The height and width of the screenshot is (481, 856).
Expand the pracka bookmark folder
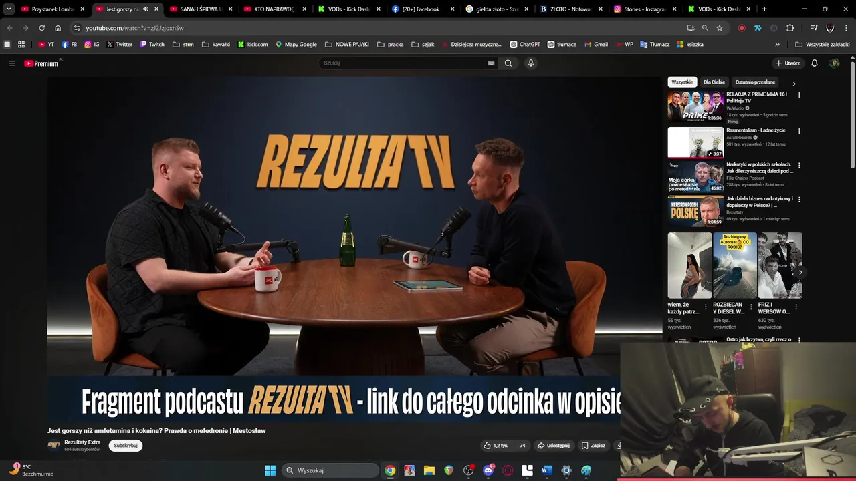(391, 45)
